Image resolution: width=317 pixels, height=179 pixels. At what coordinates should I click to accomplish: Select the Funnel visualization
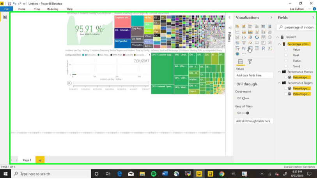[x=244, y=43]
